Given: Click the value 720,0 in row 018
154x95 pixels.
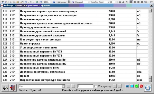Looking at the screenshot, I should click(112, 23).
